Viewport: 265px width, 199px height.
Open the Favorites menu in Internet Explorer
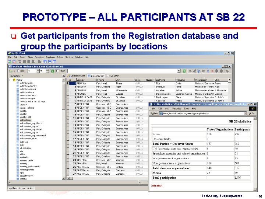[x=177, y=108]
